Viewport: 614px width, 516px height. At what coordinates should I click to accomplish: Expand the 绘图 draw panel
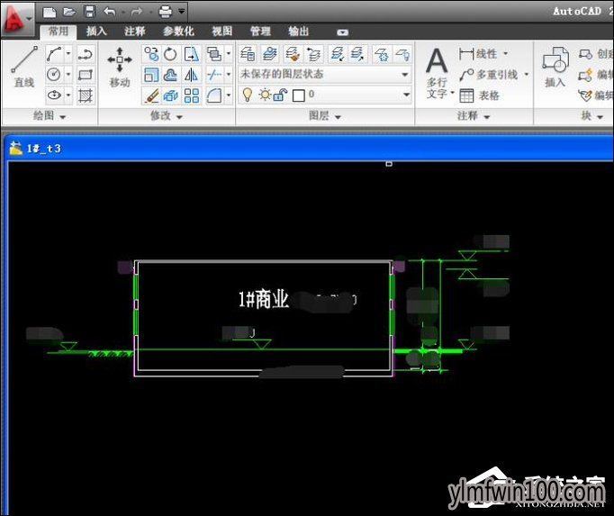[49, 116]
